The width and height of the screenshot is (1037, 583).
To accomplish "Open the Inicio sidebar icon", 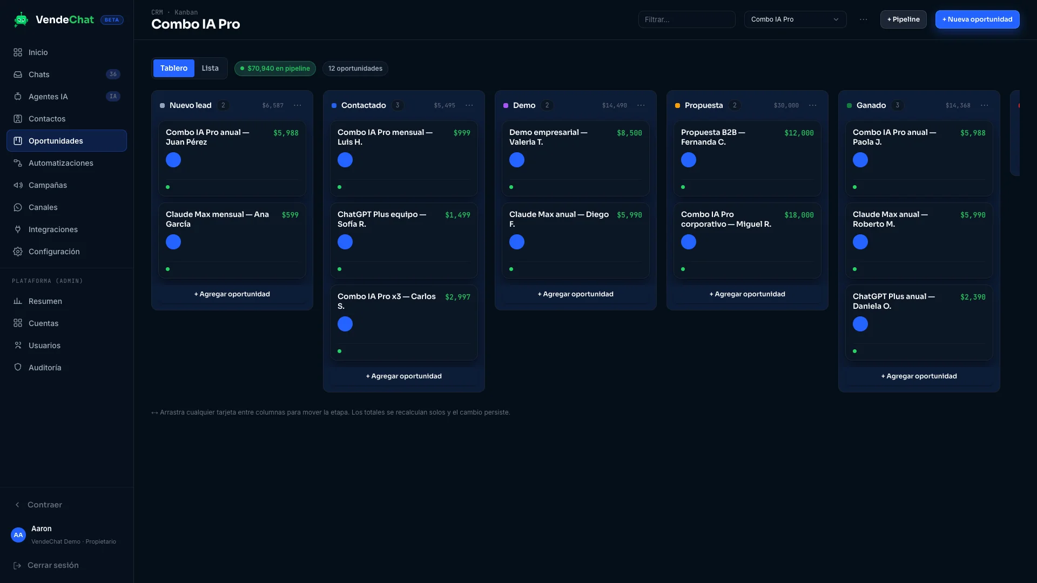I will click(x=18, y=52).
